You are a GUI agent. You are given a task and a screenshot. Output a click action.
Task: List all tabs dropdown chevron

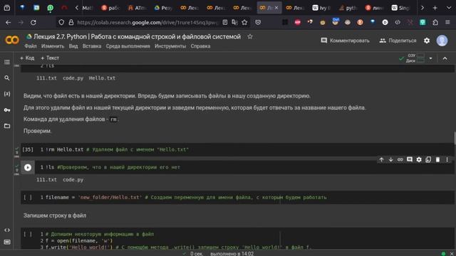coord(448,8)
